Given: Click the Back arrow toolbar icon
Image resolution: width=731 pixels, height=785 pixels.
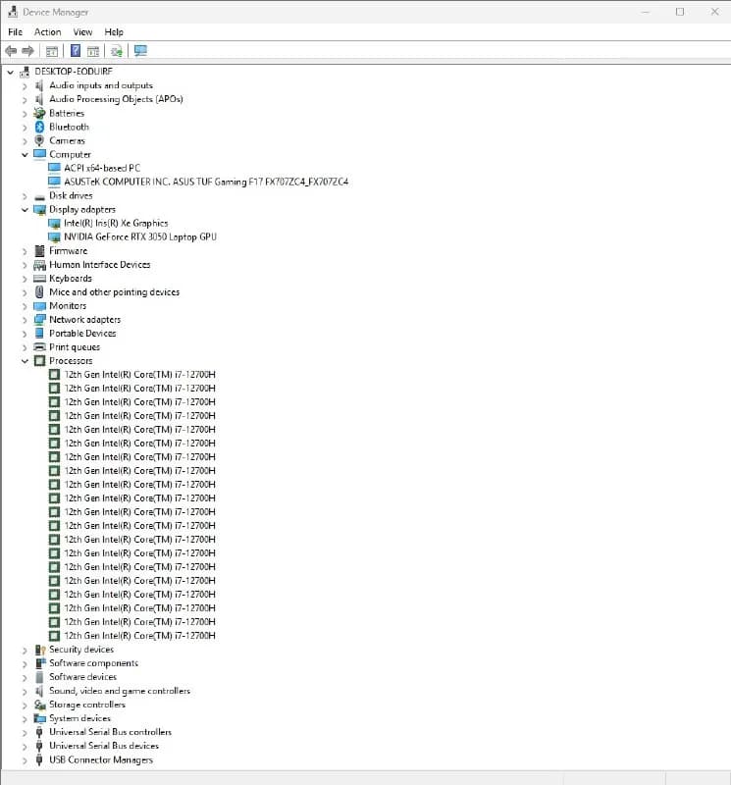Looking at the screenshot, I should pos(11,51).
